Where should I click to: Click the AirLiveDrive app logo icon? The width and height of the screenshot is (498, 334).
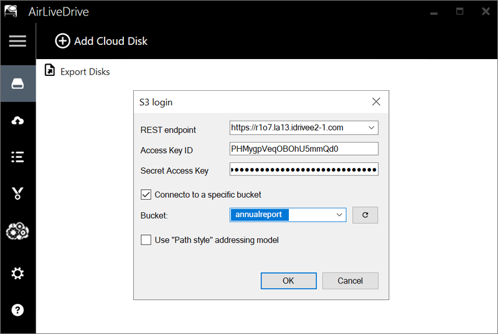point(11,11)
